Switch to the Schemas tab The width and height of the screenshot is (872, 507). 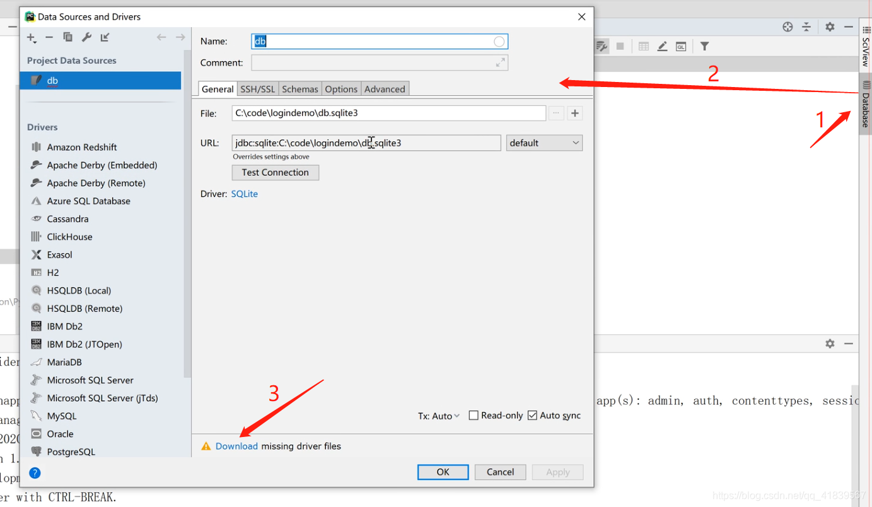pos(300,89)
